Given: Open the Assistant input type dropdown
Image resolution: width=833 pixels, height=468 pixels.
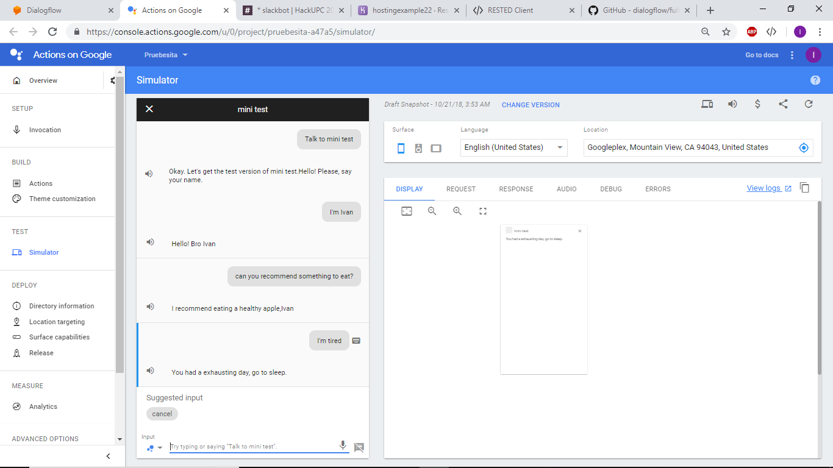Looking at the screenshot, I should tap(154, 448).
